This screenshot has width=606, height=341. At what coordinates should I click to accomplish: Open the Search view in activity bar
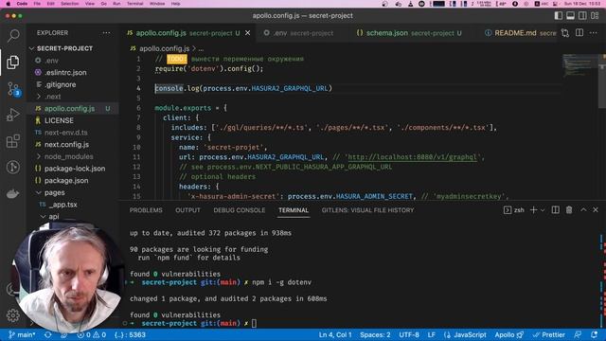click(13, 36)
